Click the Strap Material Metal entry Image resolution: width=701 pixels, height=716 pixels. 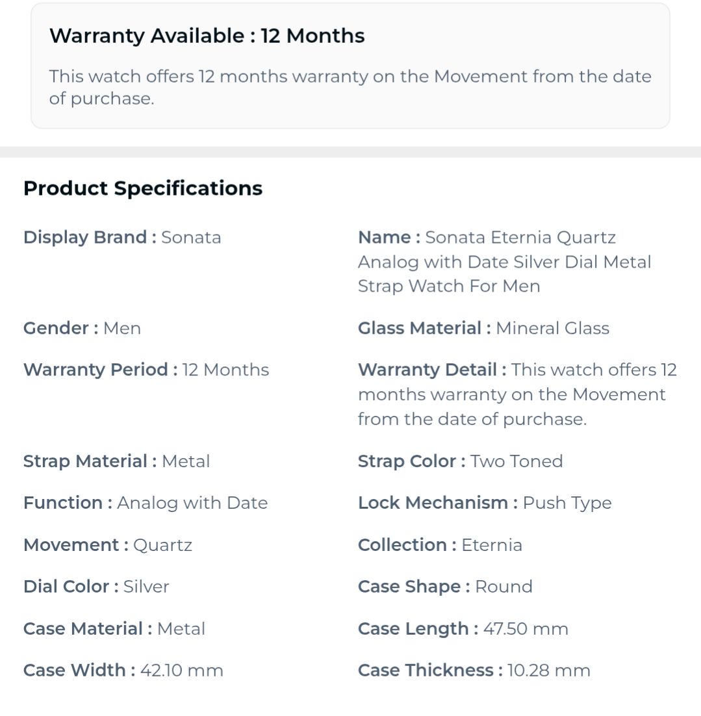pyautogui.click(x=116, y=461)
